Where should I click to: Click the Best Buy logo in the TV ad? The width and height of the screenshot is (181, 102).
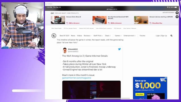coord(163,80)
